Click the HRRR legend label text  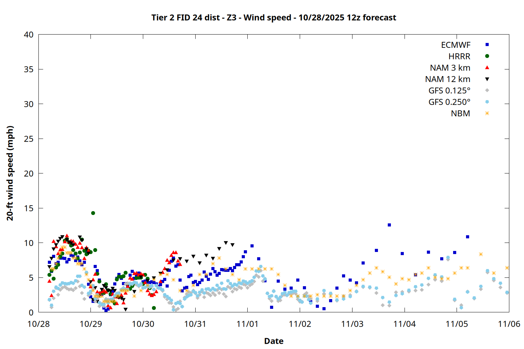pyautogui.click(x=459, y=57)
